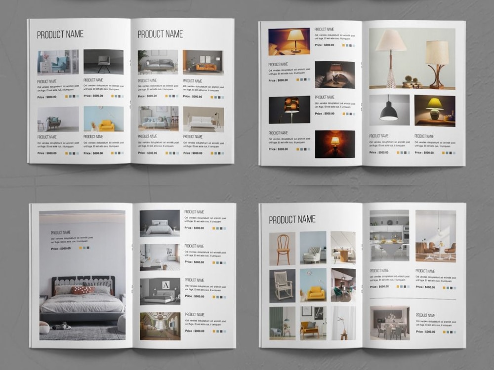494x370 pixels.
Task: Click the price text beside the ornate bedroom photo
Action: tap(195, 331)
